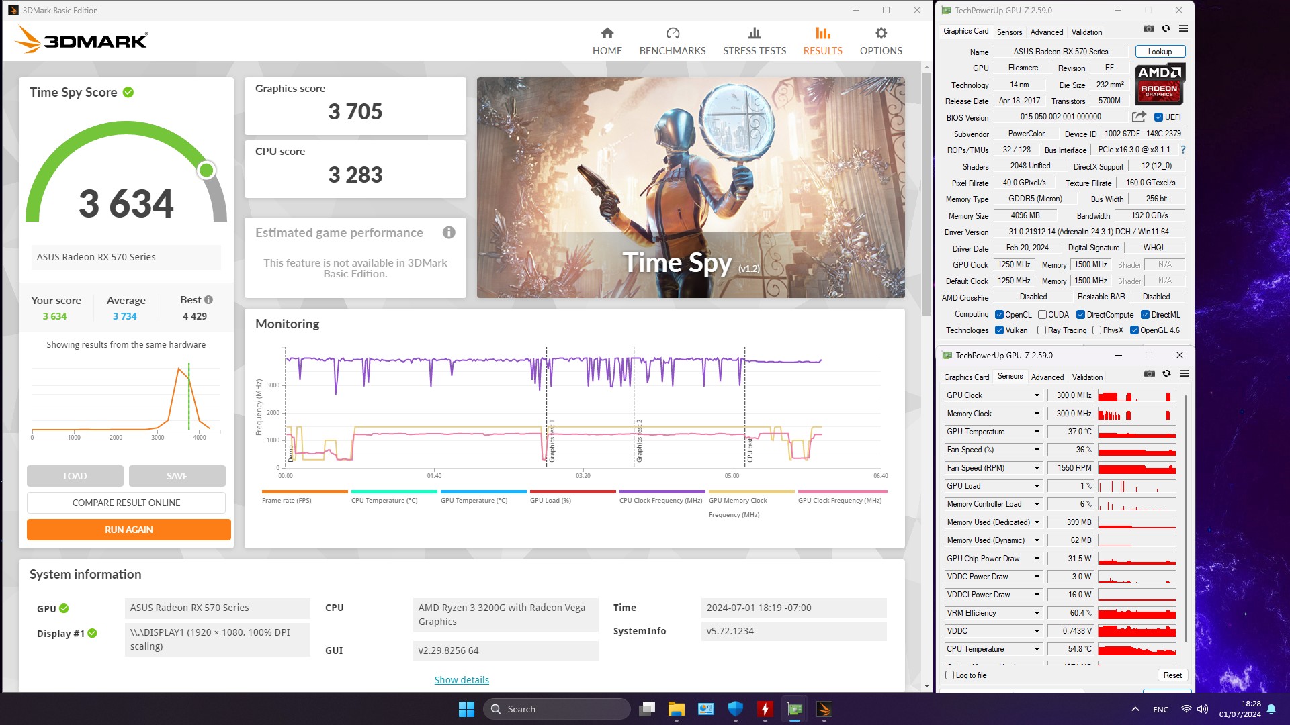Open the GPU Chip Power Draw dropdown

click(1037, 559)
